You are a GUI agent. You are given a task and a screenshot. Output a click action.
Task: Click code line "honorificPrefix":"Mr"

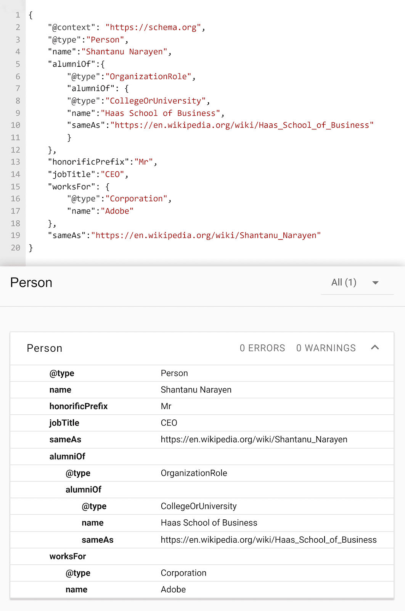pyautogui.click(x=103, y=162)
